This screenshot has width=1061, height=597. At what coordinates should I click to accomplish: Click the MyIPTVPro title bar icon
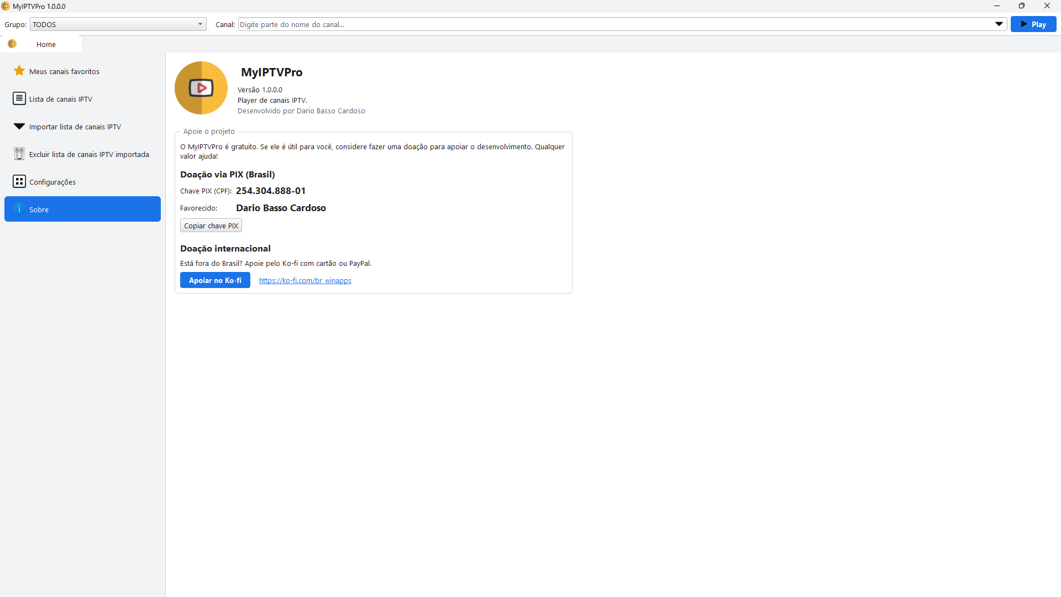pos(6,6)
